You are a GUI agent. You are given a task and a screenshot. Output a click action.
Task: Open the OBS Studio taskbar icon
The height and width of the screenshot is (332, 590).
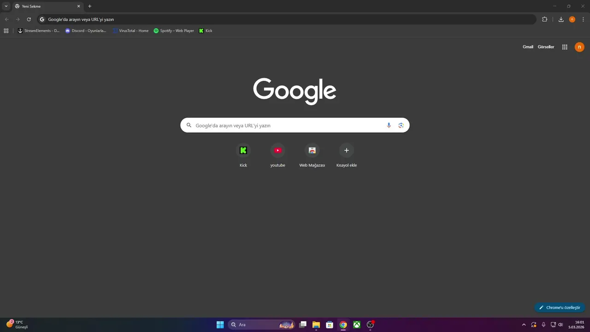pos(370,325)
